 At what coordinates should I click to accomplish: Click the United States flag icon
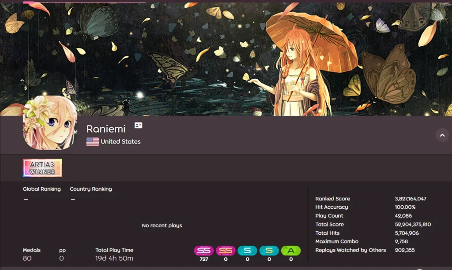pyautogui.click(x=93, y=141)
